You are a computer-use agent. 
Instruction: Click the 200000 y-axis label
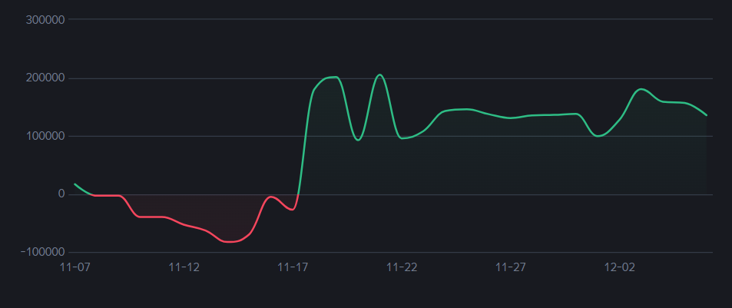tap(45, 78)
